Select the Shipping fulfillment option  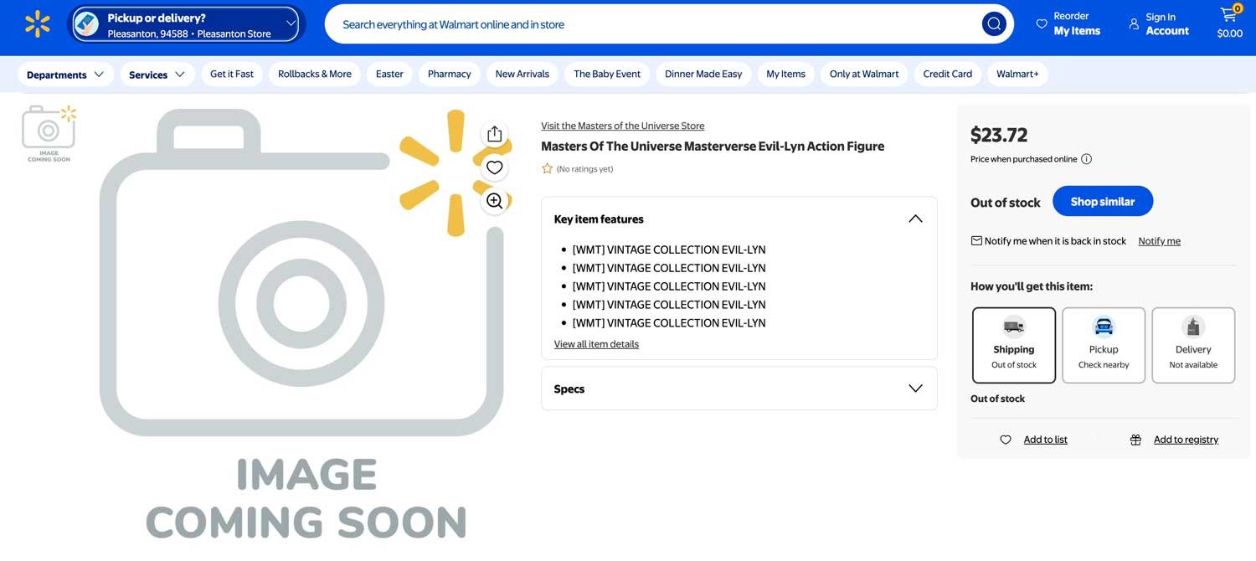[1013, 345]
